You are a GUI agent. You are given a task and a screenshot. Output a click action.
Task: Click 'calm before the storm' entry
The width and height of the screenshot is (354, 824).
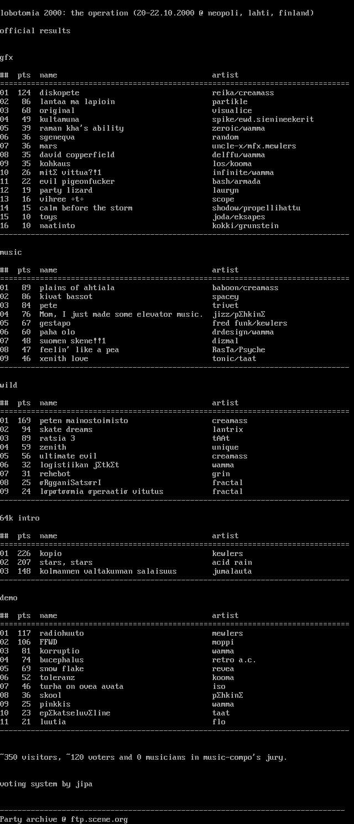tap(86, 208)
